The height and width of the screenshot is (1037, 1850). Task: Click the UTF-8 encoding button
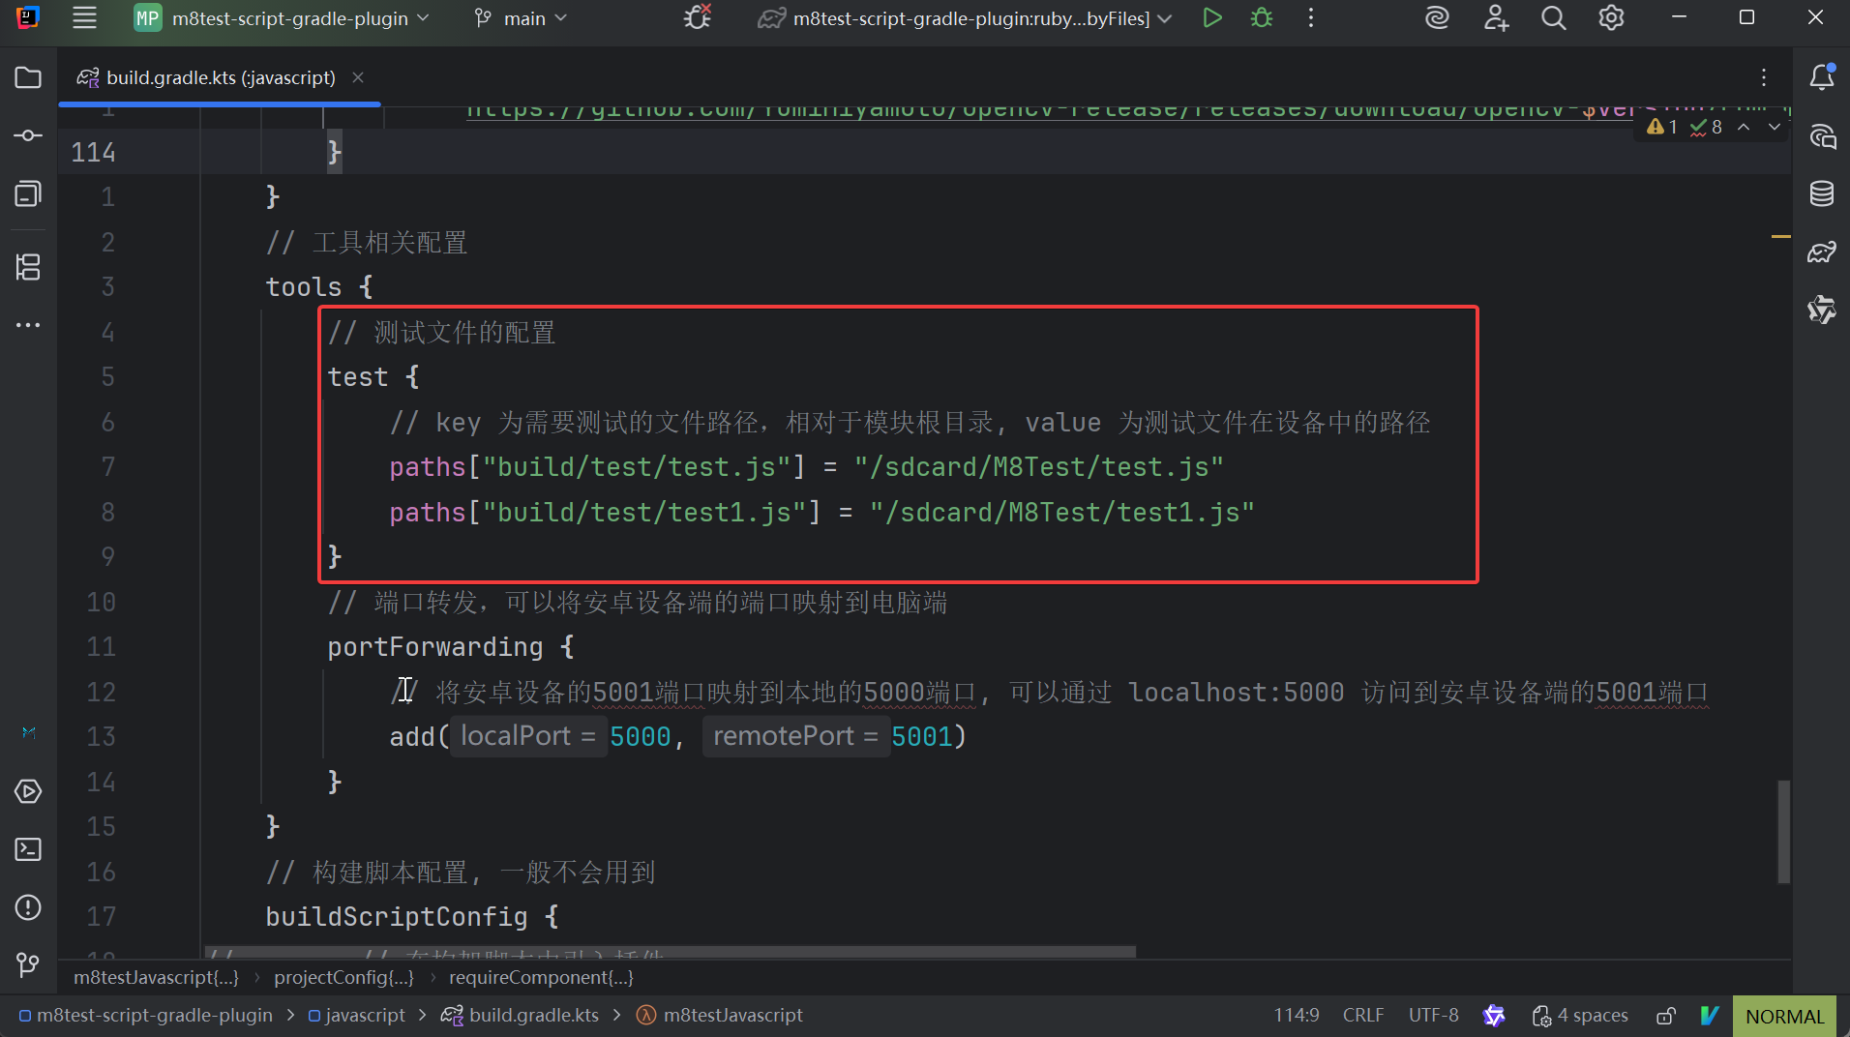click(1433, 1016)
